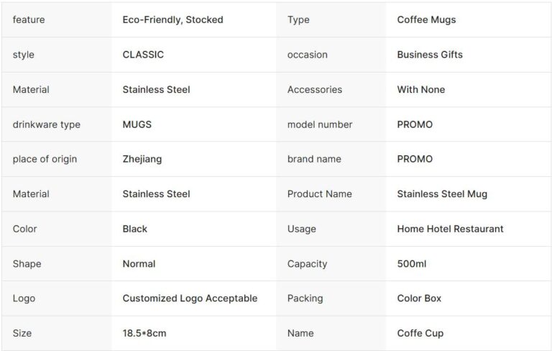
Task: Select the "Coffee Mugs" type value
Action: click(x=426, y=20)
